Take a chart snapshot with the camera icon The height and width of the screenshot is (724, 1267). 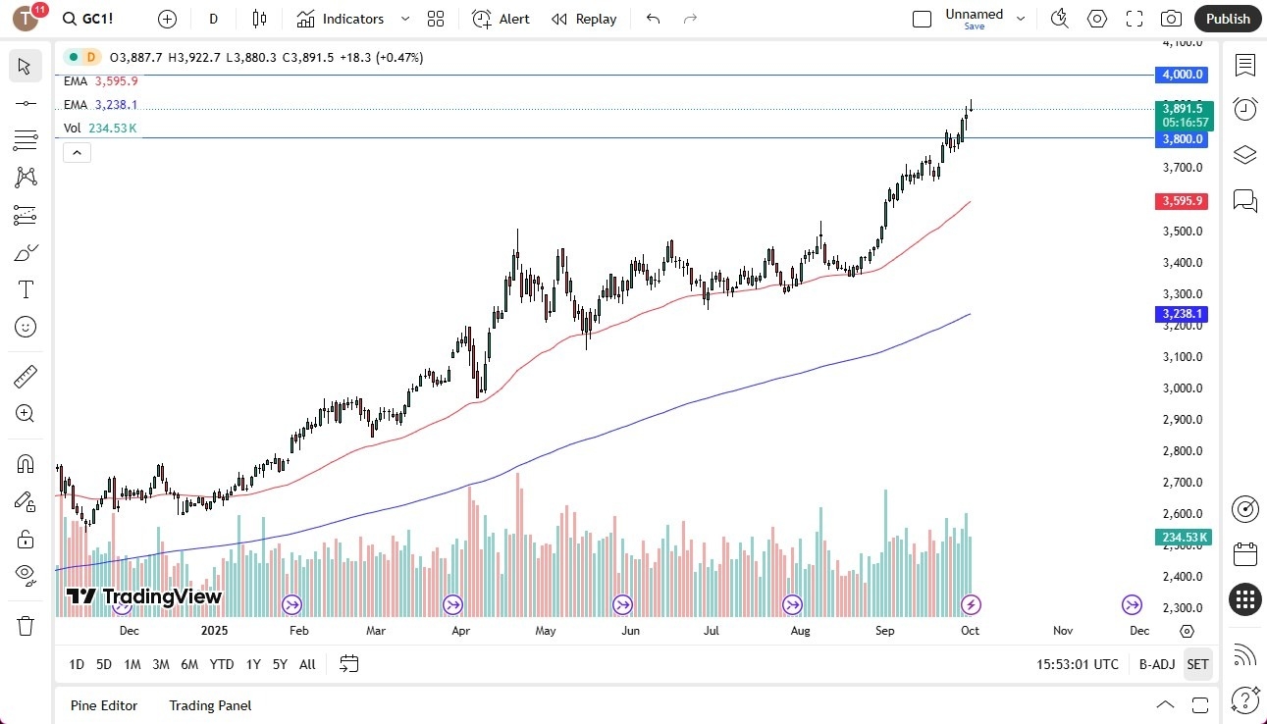click(1172, 19)
